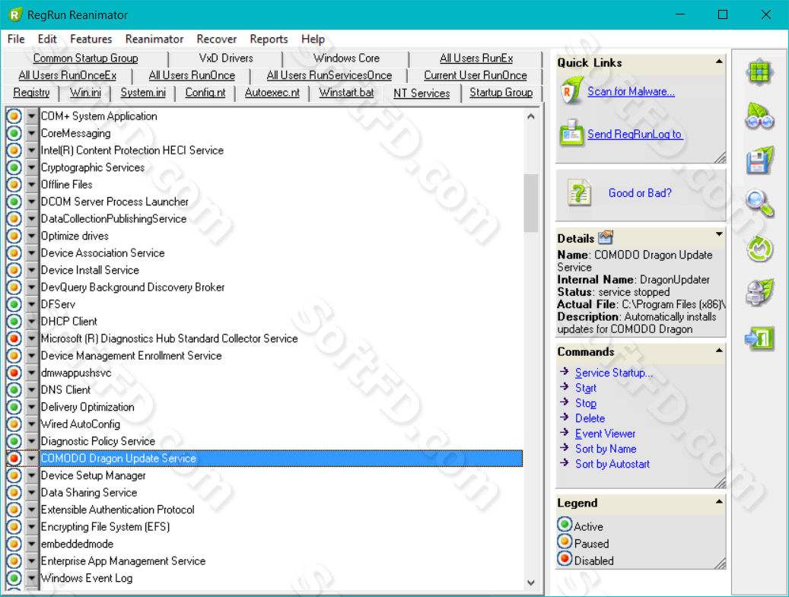Click the services list scrollbar thumb

[x=530, y=203]
